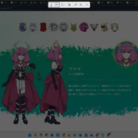The width and height of the screenshot is (138, 138).
Task: Open the pen drawing app on taskbar
Action: (x=64, y=135)
